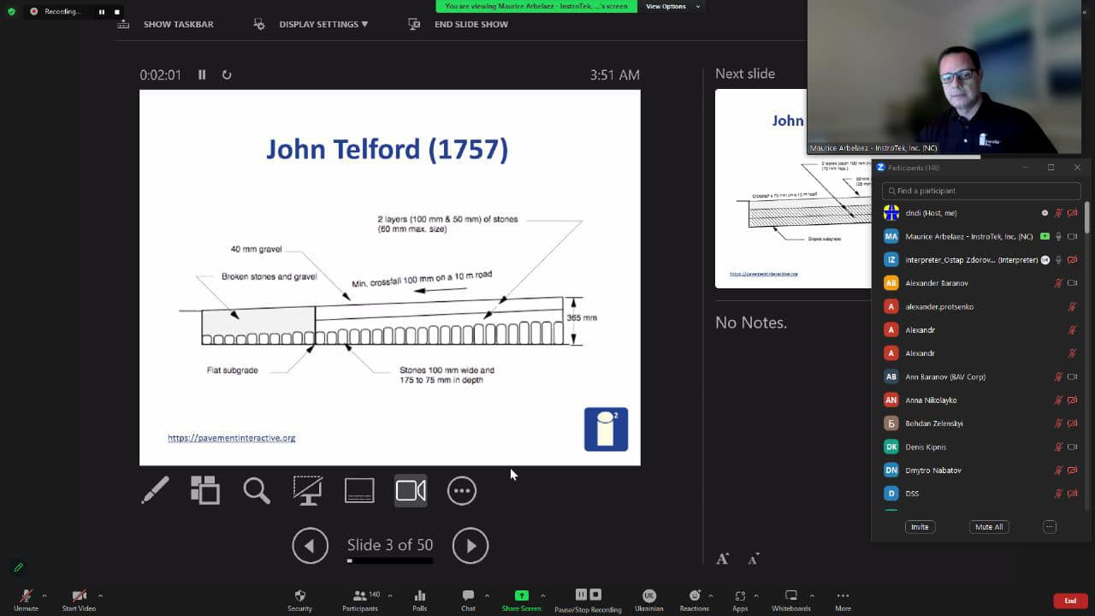Click End Slide Show

click(471, 24)
